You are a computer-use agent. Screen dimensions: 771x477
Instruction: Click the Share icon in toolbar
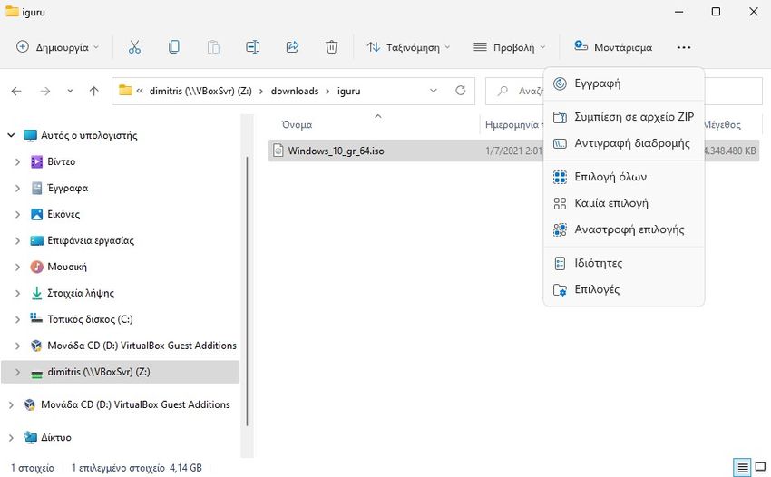tap(292, 47)
